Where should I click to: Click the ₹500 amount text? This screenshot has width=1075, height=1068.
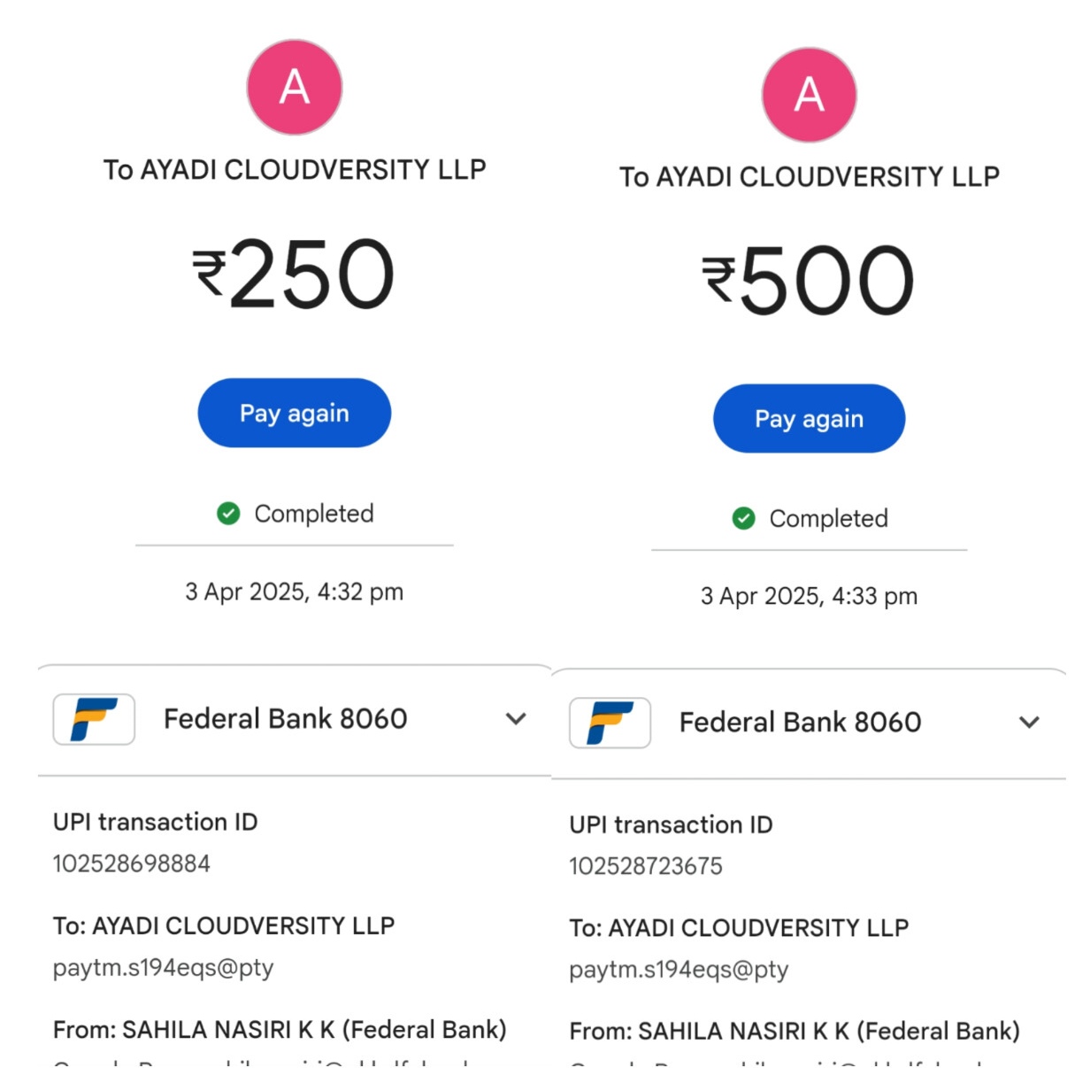coord(808,281)
